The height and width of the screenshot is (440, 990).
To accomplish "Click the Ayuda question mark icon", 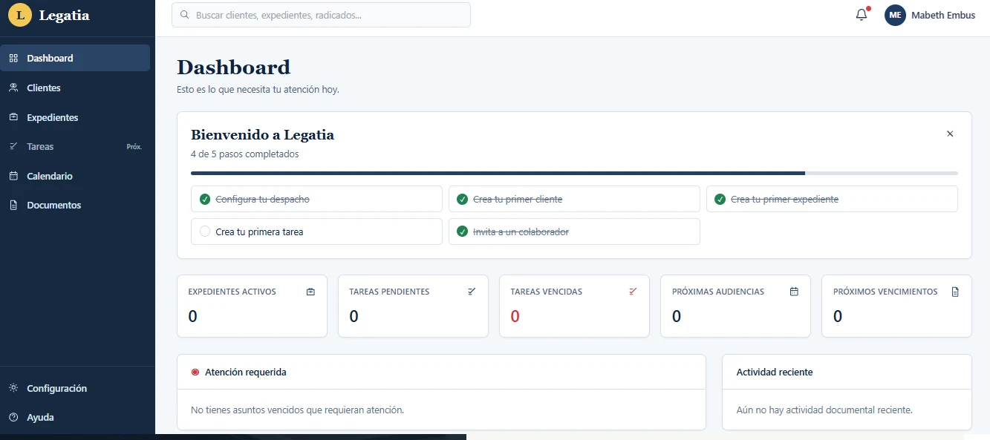I will click(13, 417).
